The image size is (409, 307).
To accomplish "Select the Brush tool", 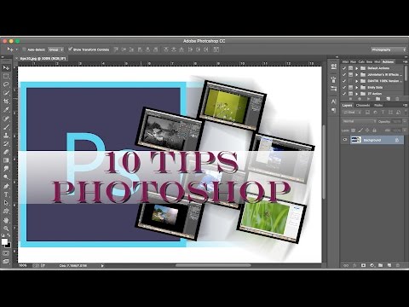I will pyautogui.click(x=6, y=127).
